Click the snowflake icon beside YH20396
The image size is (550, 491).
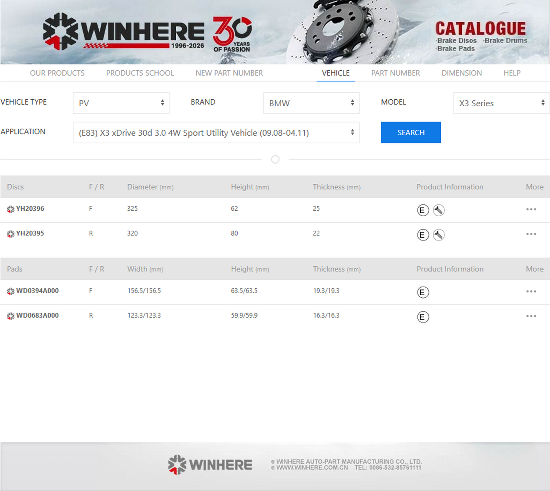point(11,209)
